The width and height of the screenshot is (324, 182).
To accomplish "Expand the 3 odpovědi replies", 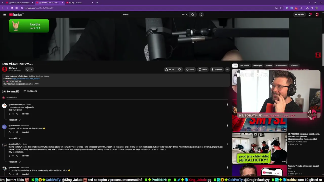I will pos(14,138).
